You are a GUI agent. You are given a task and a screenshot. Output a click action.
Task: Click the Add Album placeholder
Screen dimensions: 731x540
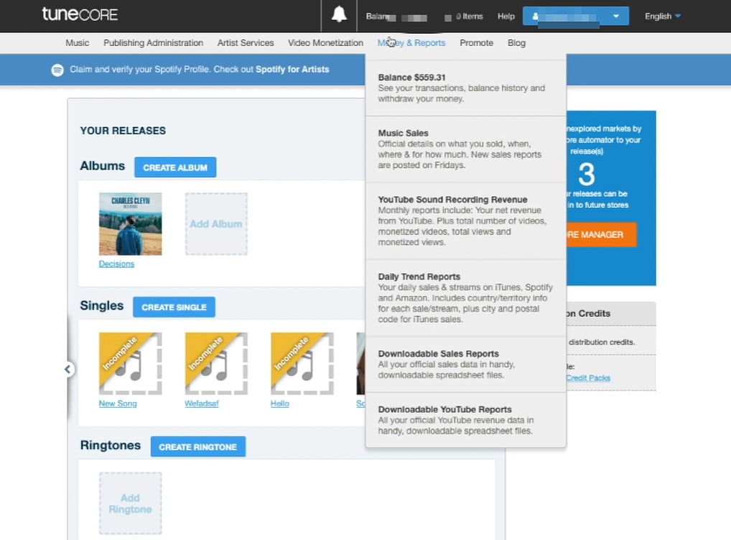click(x=216, y=224)
